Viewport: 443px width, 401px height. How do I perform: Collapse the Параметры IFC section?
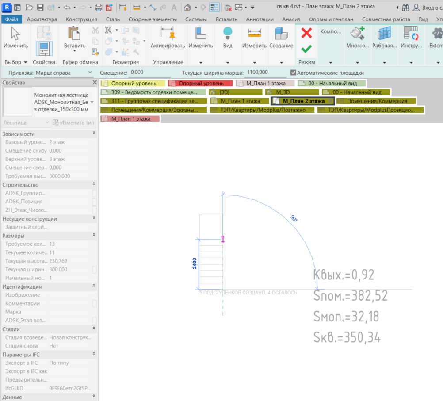coord(94,354)
